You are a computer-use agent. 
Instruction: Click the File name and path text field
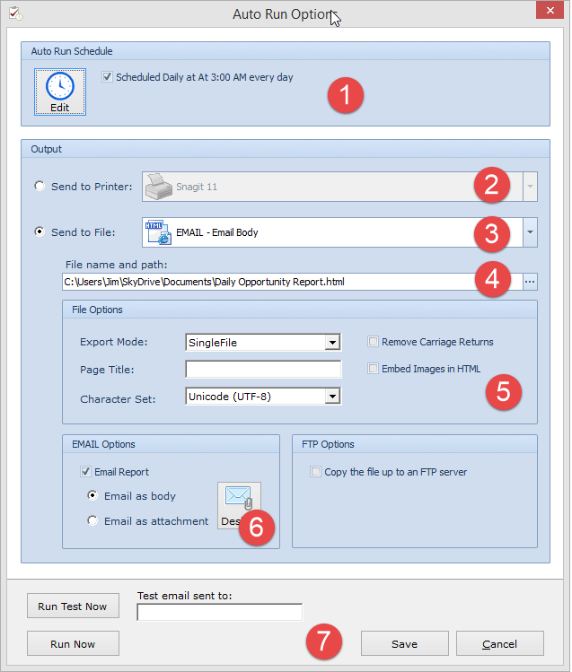tap(293, 282)
